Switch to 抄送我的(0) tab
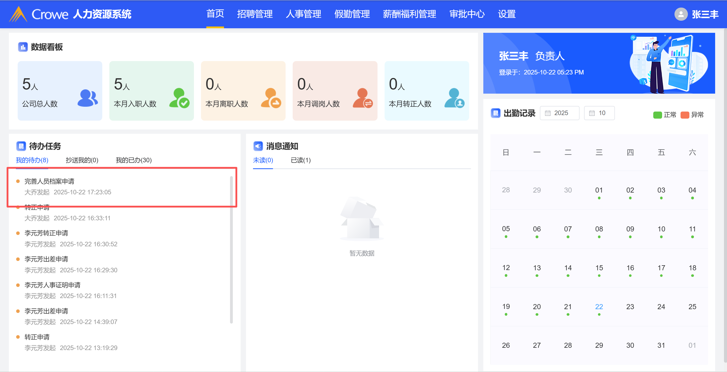Image resolution: width=727 pixels, height=372 pixels. click(82, 160)
